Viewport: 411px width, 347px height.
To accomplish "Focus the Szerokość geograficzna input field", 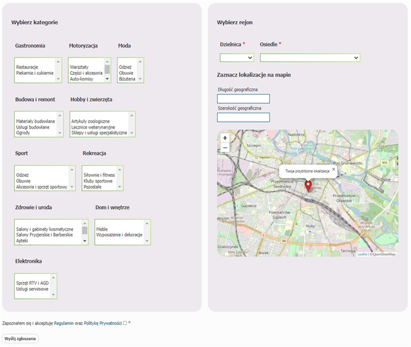I will (243, 118).
